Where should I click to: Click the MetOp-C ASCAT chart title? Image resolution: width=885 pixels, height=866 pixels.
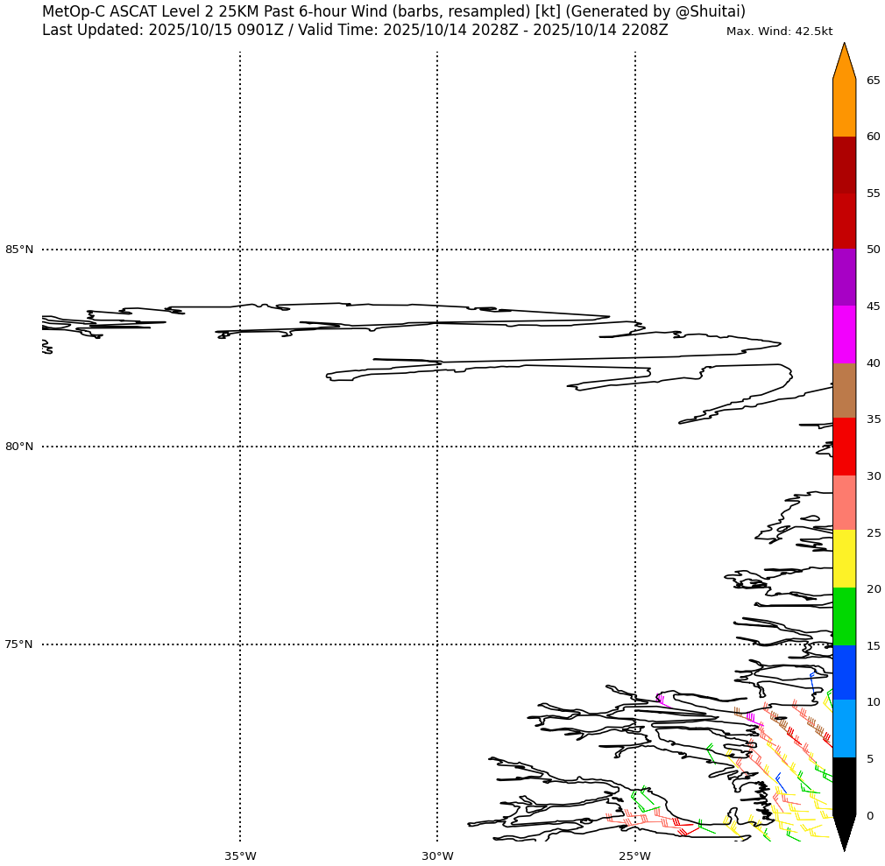pyautogui.click(x=393, y=11)
